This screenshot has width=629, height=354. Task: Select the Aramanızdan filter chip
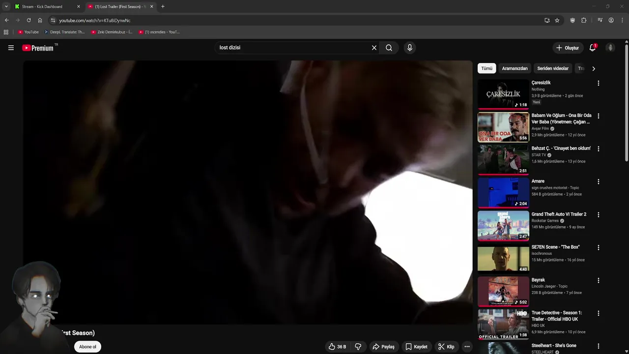515,68
